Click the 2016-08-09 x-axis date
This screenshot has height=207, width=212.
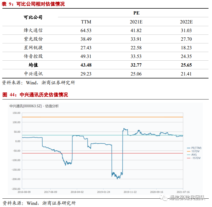click(x=24, y=192)
